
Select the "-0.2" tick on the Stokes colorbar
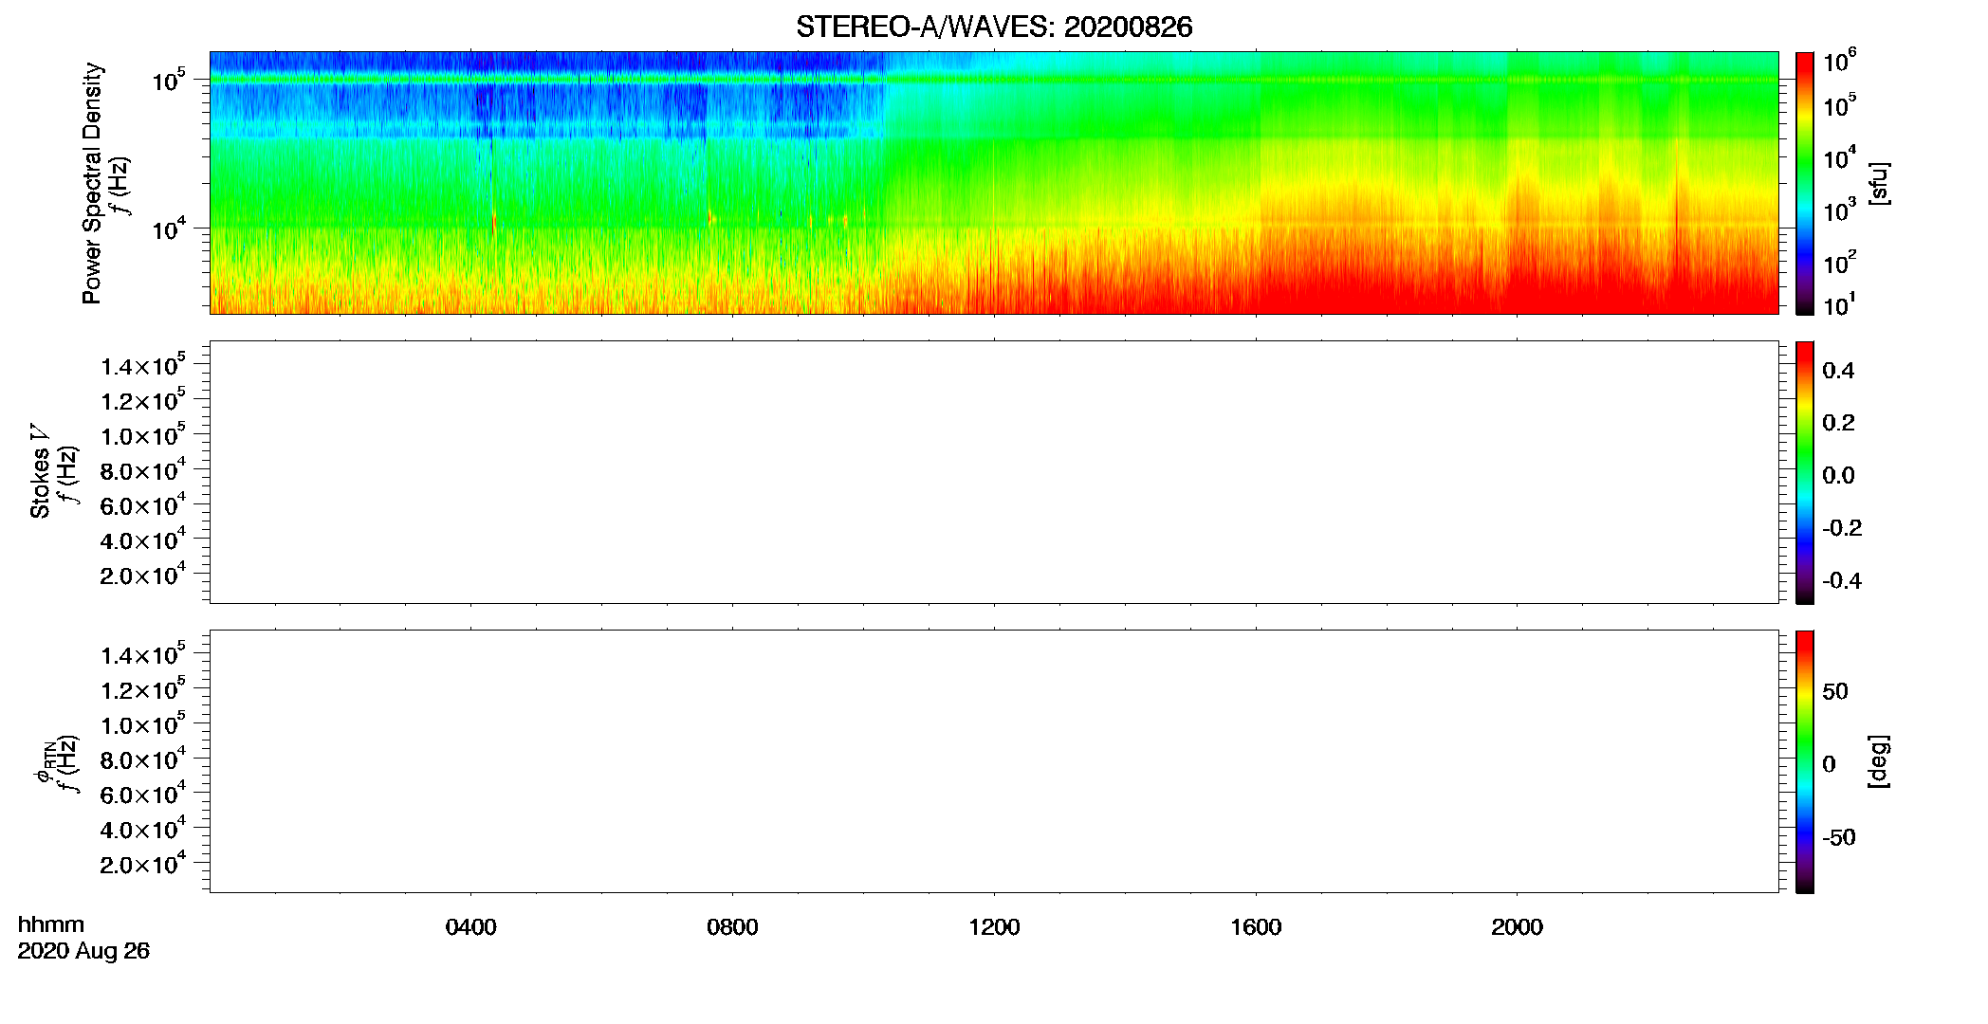1842,528
